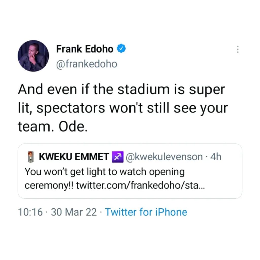Click the 10:16 tweet time
The height and width of the screenshot is (260, 260).
click(30, 212)
